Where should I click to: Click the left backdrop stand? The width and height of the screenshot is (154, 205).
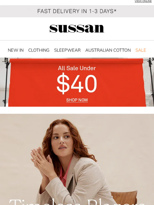coord(6,82)
